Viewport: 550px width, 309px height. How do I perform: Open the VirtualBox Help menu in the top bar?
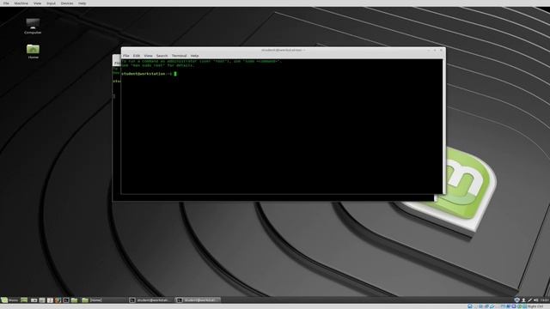[82, 3]
